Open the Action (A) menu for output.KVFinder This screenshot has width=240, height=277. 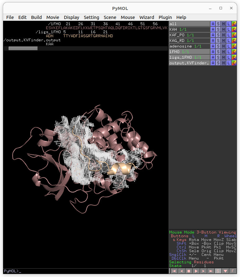pyautogui.click(x=213, y=63)
